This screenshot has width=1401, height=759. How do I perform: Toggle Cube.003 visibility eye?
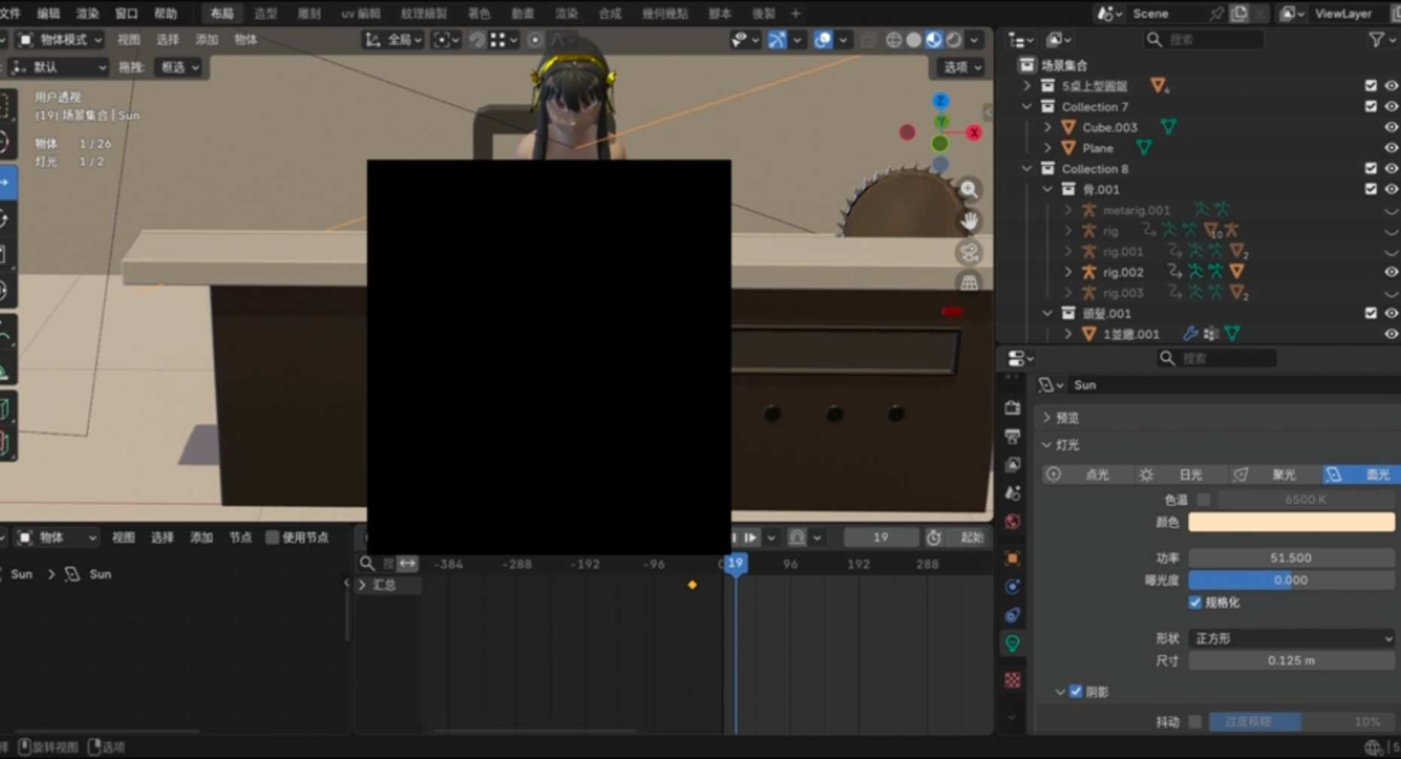tap(1391, 127)
